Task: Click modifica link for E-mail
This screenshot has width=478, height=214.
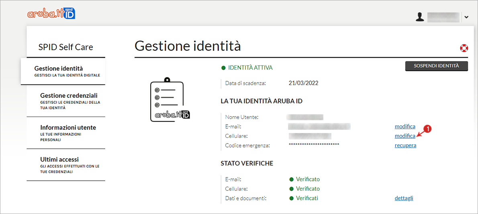Action: point(405,127)
